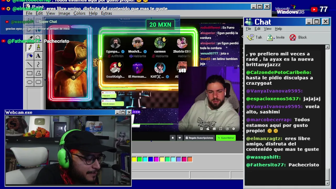The width and height of the screenshot is (336, 189).
Task: Click username @marcobecerrap in Chat window
Action: (269, 120)
